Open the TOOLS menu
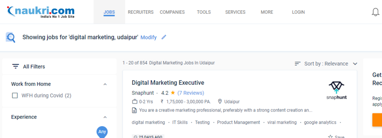 click(x=204, y=12)
